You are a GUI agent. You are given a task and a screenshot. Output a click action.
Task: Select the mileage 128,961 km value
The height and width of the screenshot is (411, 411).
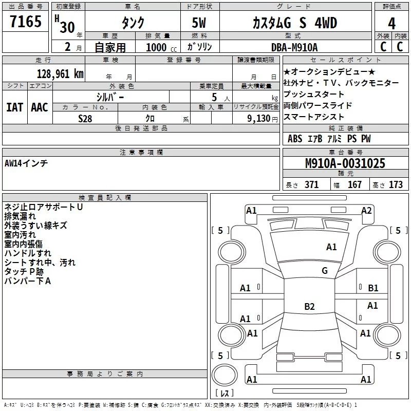pos(60,73)
